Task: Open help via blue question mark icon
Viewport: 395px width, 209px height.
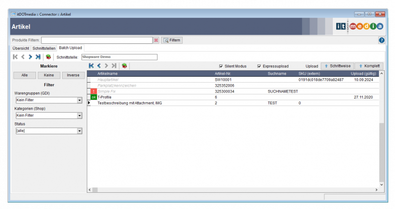Action: coord(381,40)
